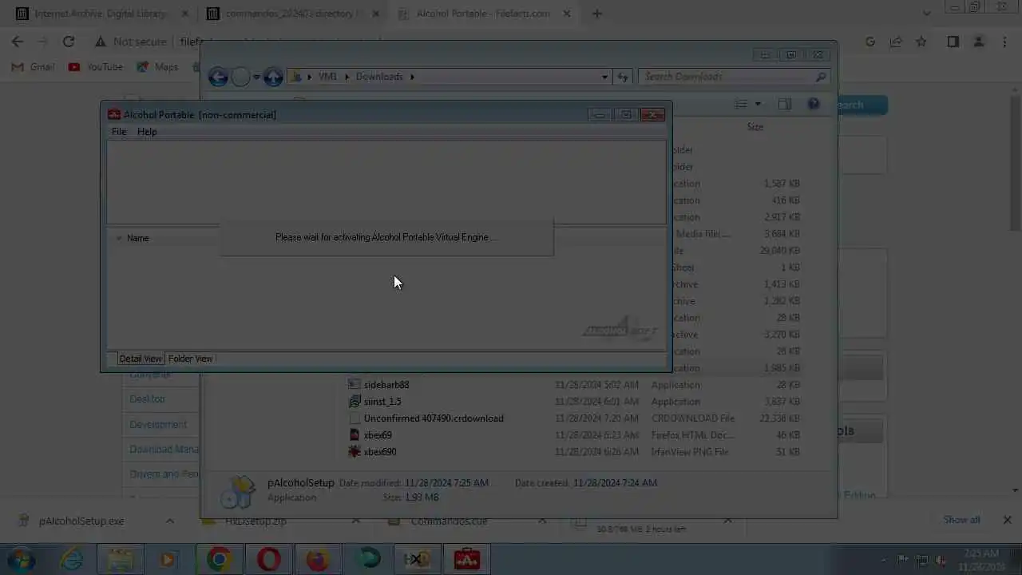Click the Alcohol Portable title bar icon

(x=114, y=115)
